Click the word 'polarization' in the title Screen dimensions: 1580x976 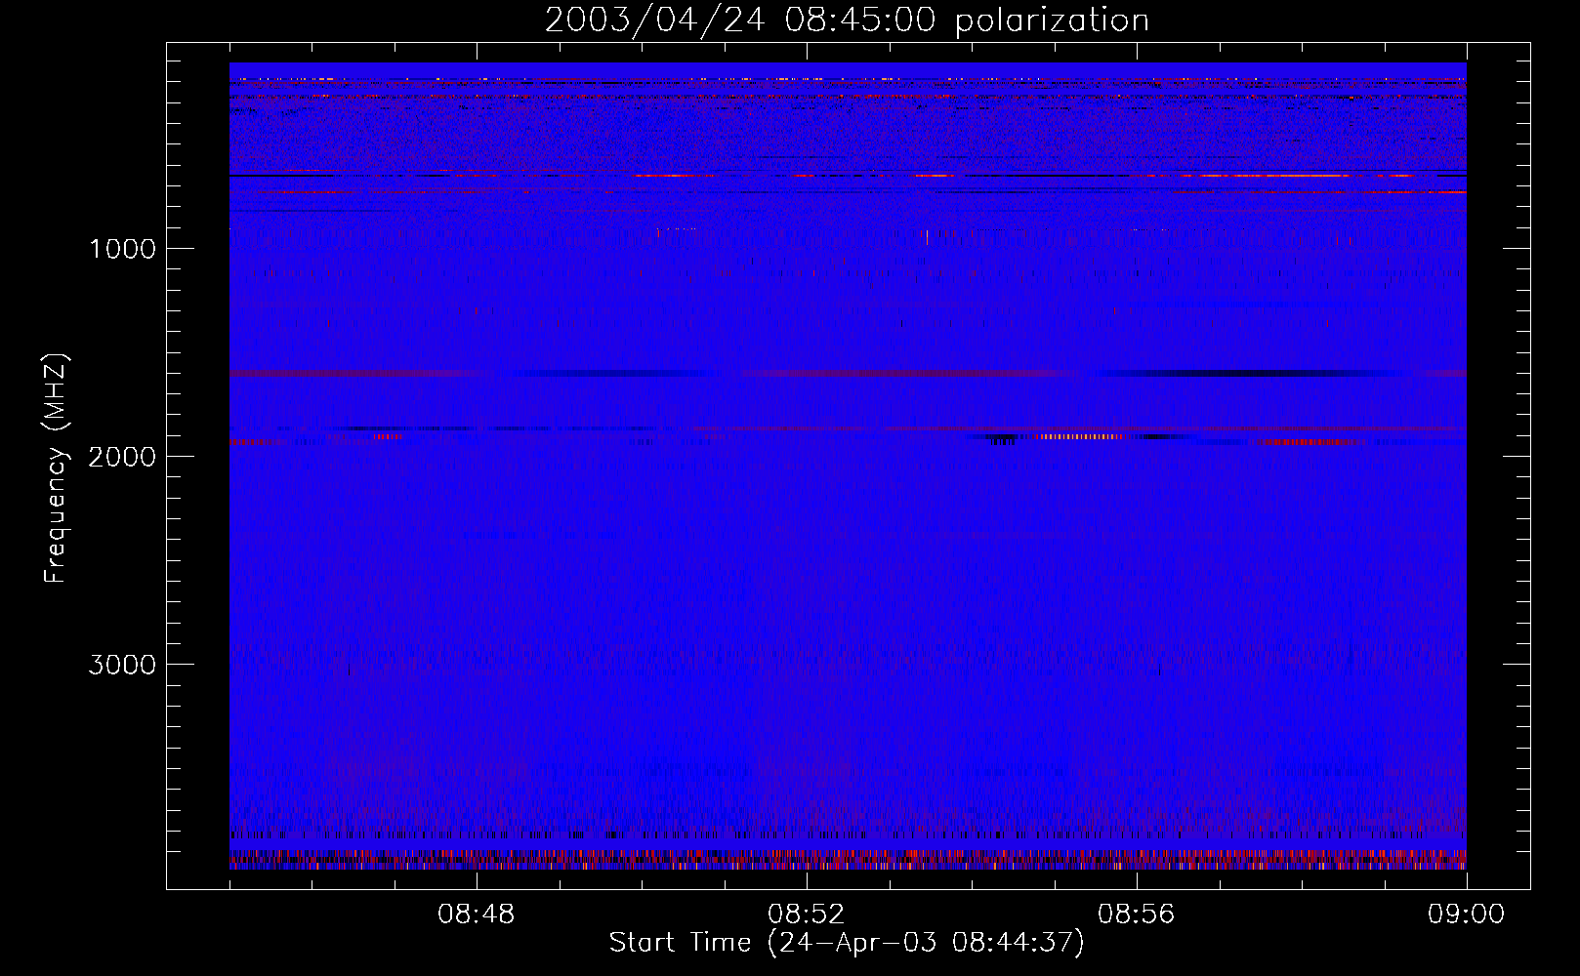[1052, 20]
